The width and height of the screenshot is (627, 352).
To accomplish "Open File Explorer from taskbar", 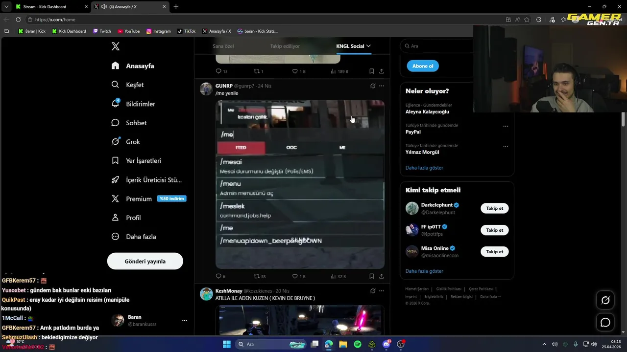I will pyautogui.click(x=343, y=344).
